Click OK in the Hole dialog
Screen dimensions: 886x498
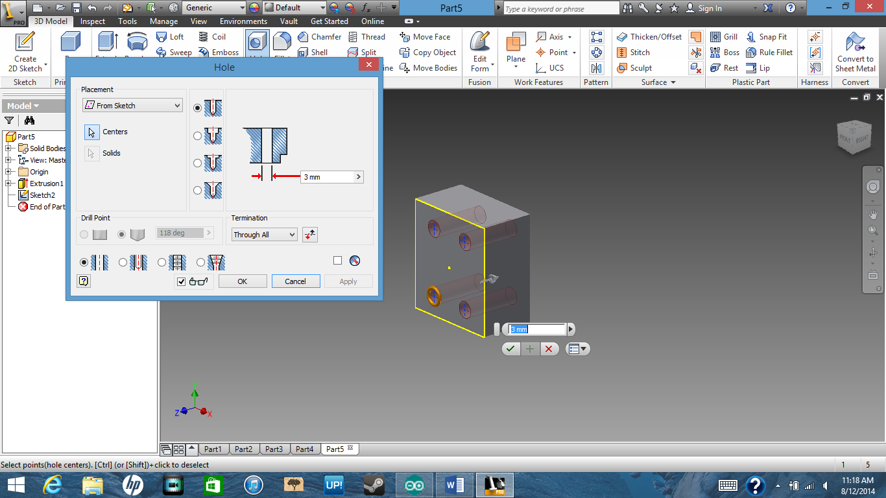242,281
